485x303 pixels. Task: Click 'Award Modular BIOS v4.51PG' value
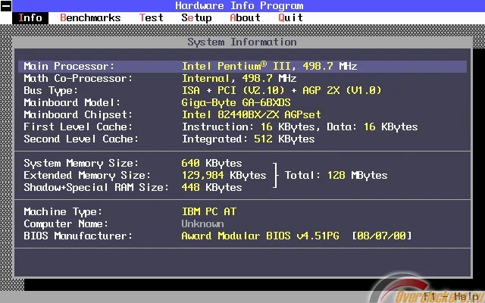pos(260,236)
